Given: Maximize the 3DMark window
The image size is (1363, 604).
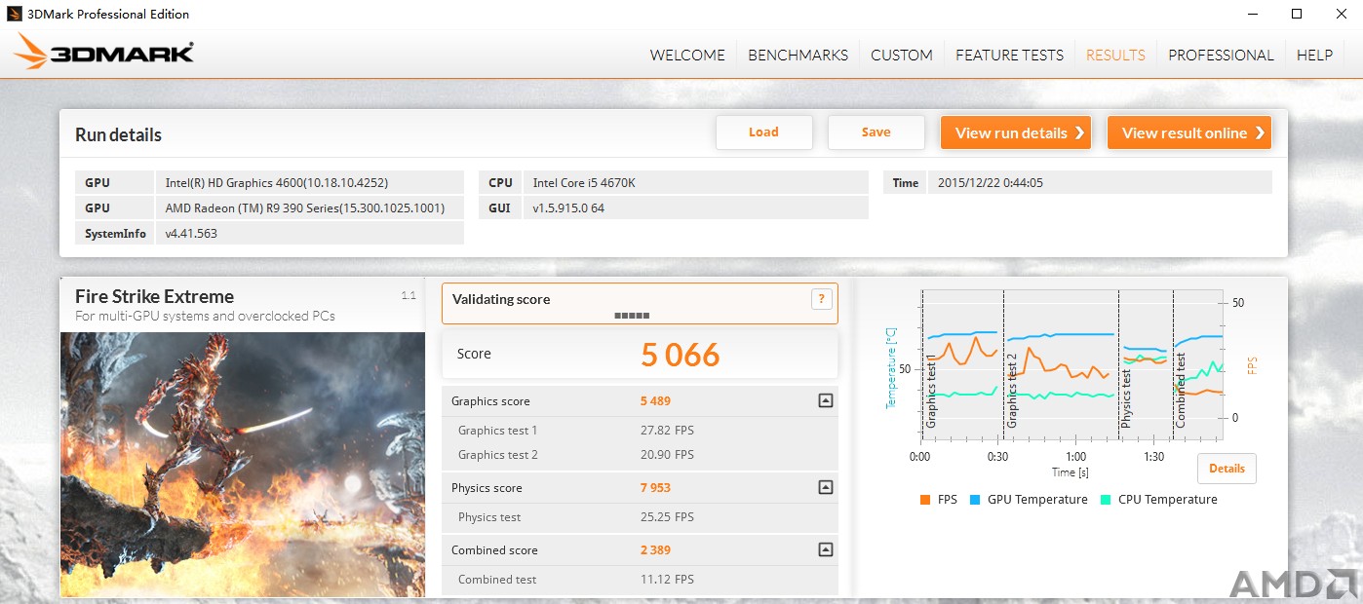Looking at the screenshot, I should tap(1296, 14).
